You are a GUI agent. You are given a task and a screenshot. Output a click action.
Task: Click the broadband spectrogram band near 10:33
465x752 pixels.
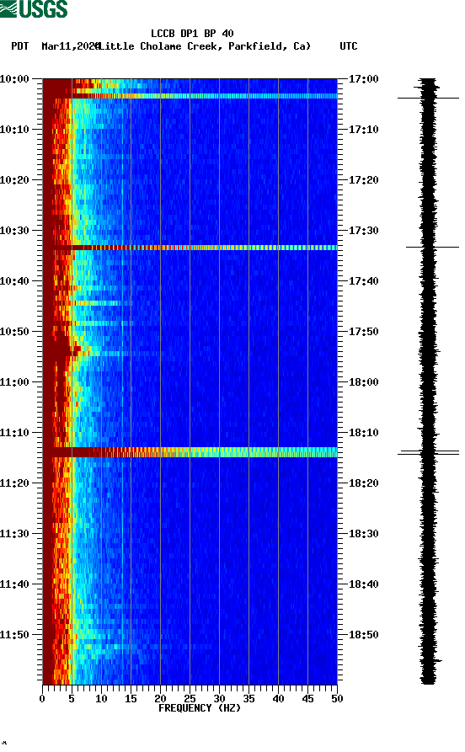[x=190, y=248]
